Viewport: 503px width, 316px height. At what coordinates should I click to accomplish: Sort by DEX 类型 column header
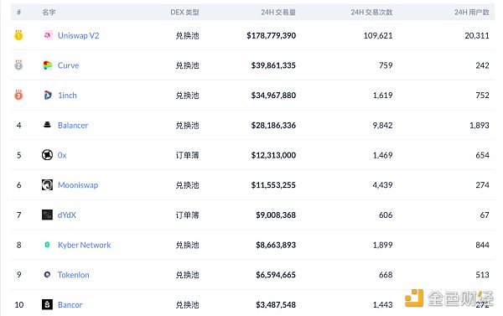[x=184, y=13]
